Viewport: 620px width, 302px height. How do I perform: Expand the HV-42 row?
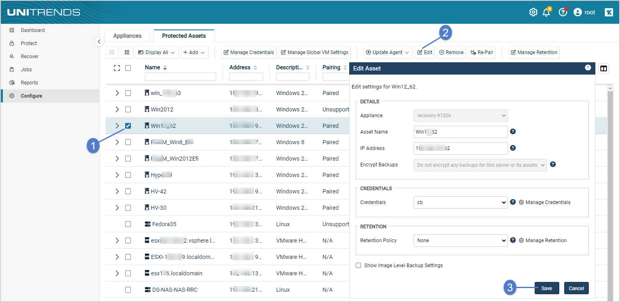[117, 191]
